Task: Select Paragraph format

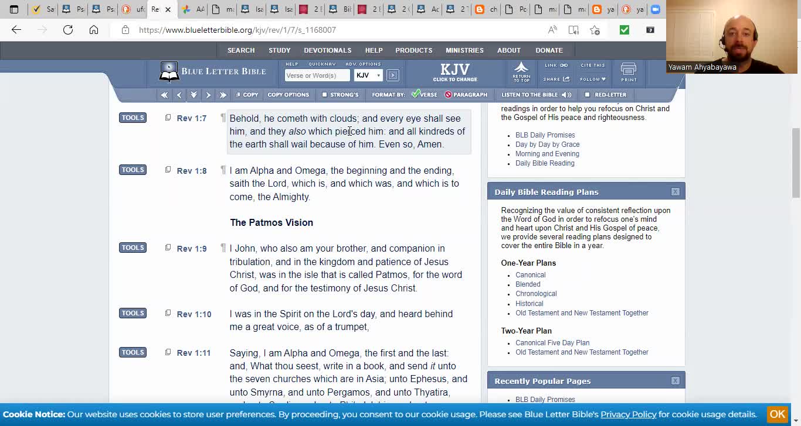Action: (466, 95)
